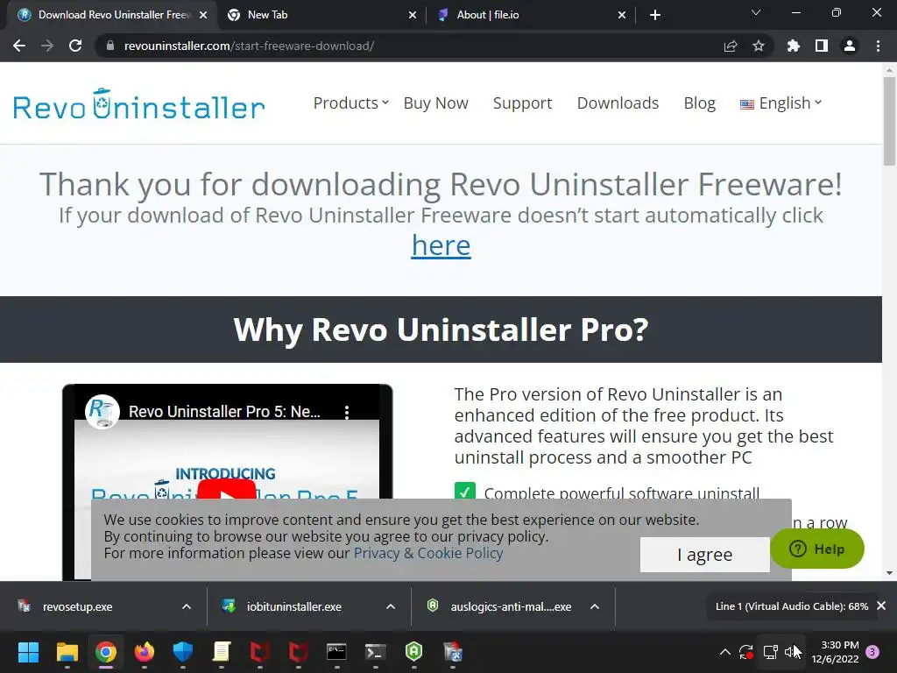This screenshot has height=673, width=897.
Task: Open the Buy Now page
Action: tap(436, 103)
